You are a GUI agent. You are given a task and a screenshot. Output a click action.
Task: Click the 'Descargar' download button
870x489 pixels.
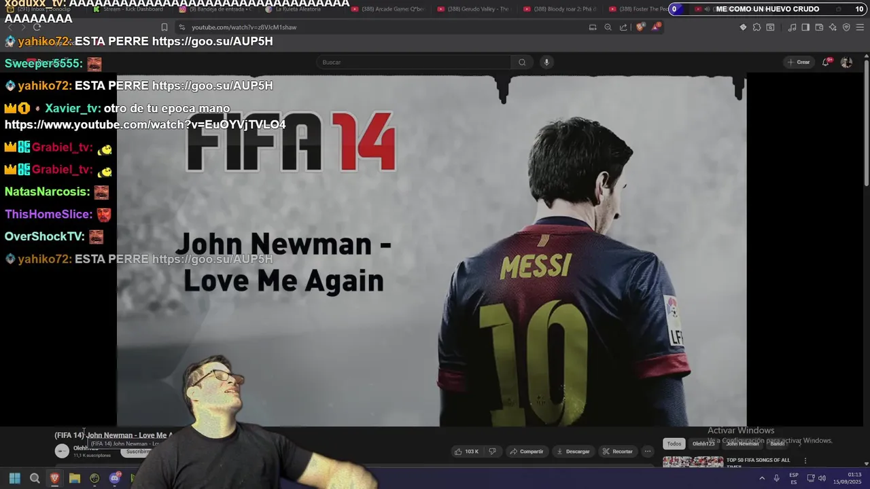(573, 451)
